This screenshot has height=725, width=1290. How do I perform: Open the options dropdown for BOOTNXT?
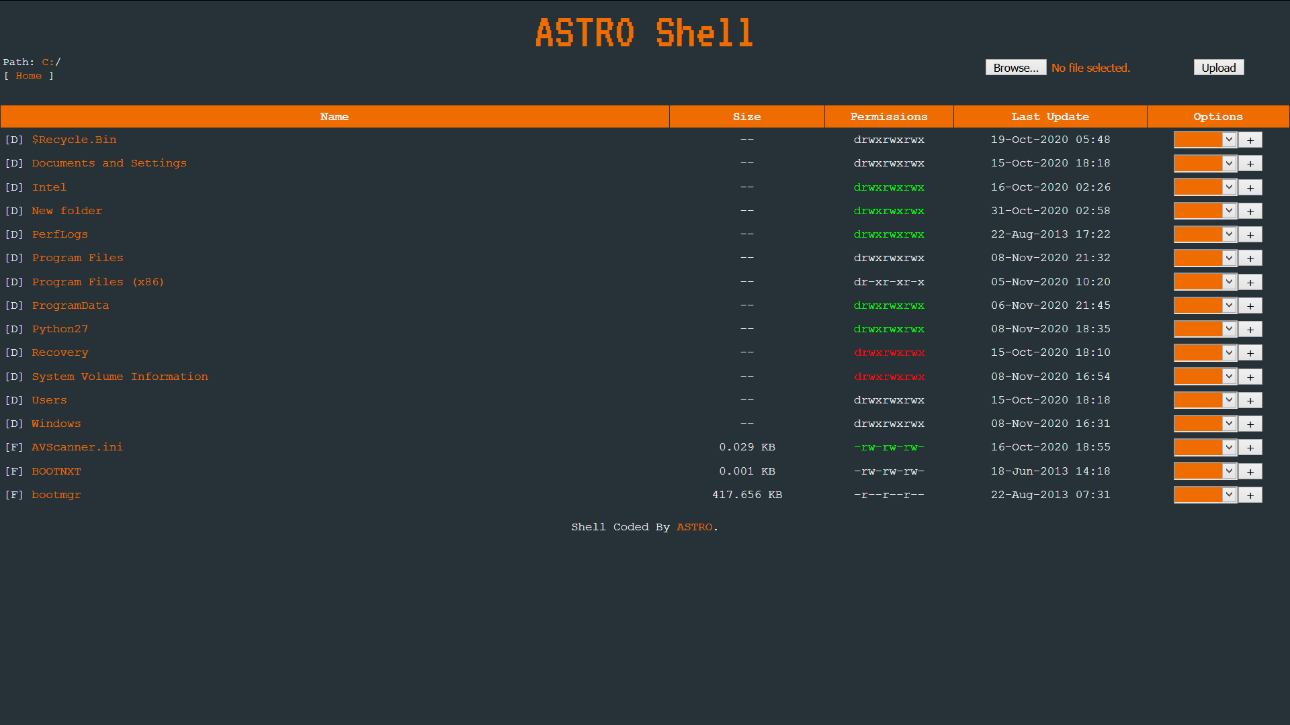pos(1205,471)
